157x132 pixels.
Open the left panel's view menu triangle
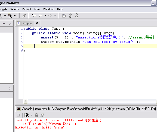pos(4,23)
